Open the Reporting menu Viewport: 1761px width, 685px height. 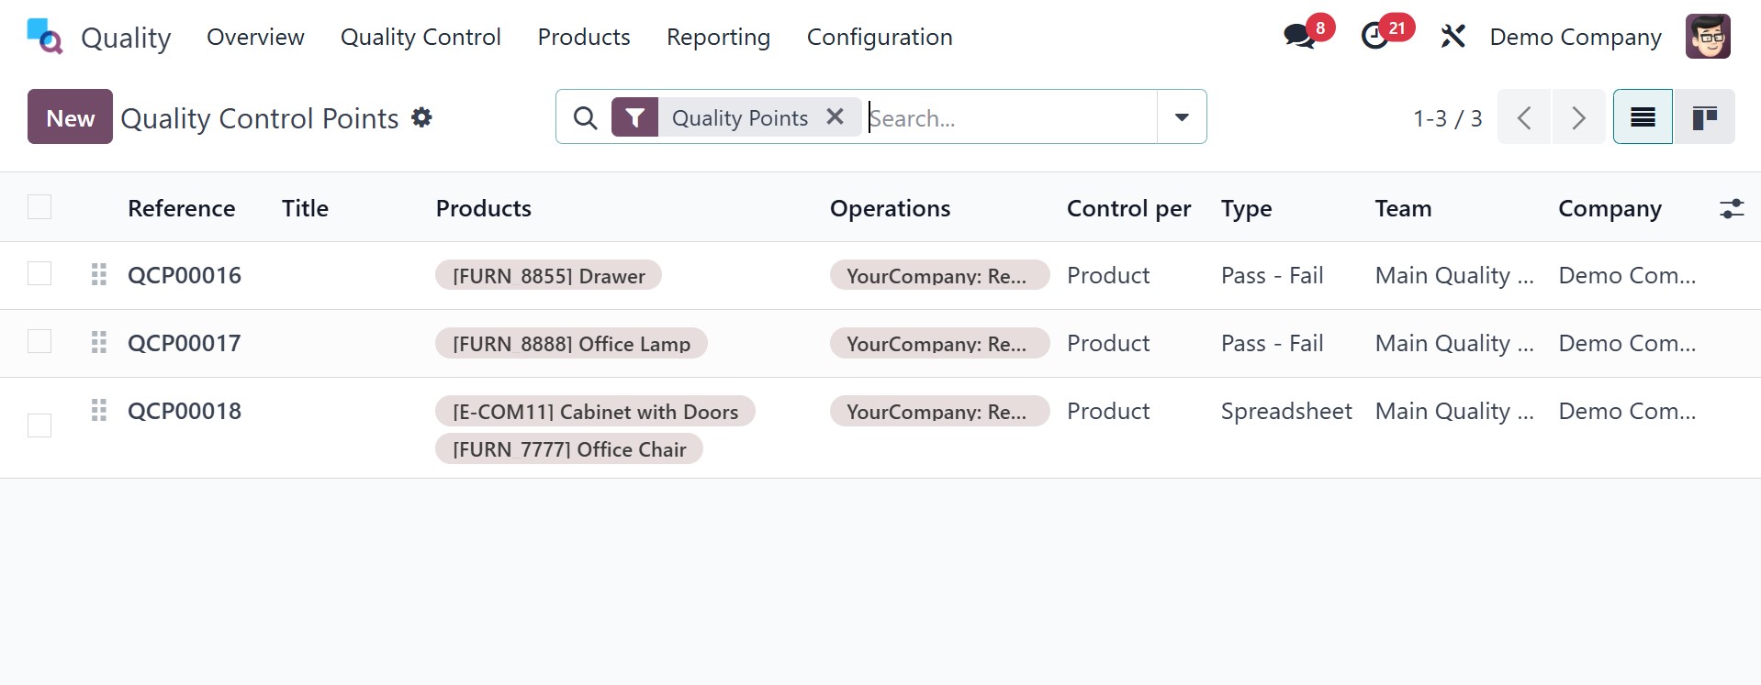pos(718,38)
